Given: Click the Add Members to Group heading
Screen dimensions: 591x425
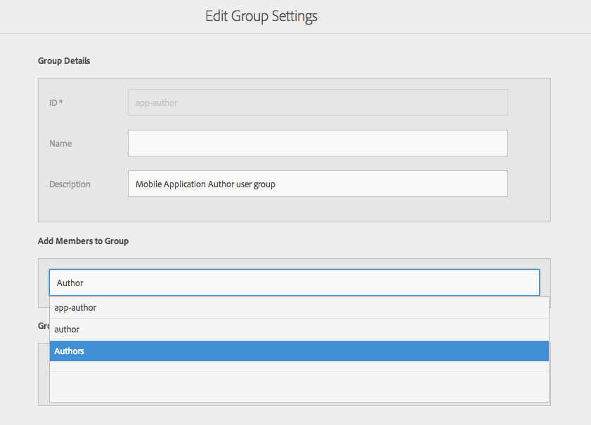Looking at the screenshot, I should coord(83,241).
